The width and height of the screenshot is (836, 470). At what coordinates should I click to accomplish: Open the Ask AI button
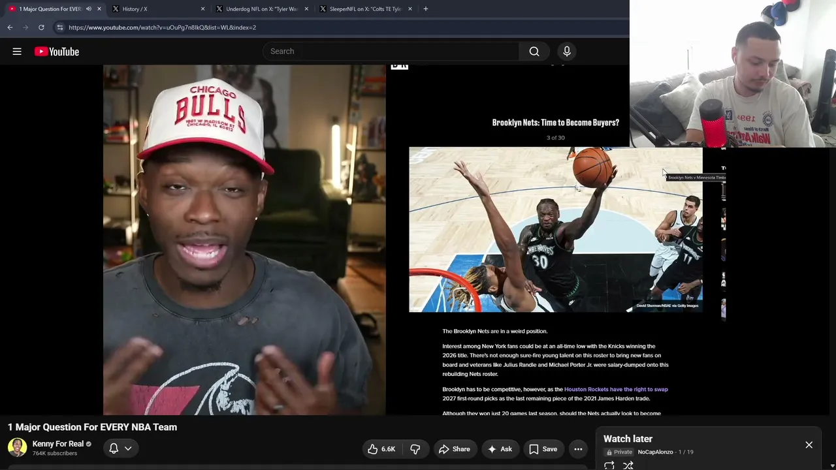[500, 449]
